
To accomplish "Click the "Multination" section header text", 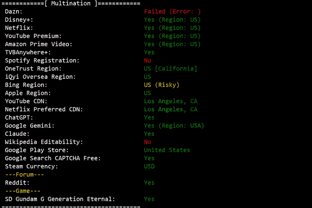I will [x=71, y=3].
